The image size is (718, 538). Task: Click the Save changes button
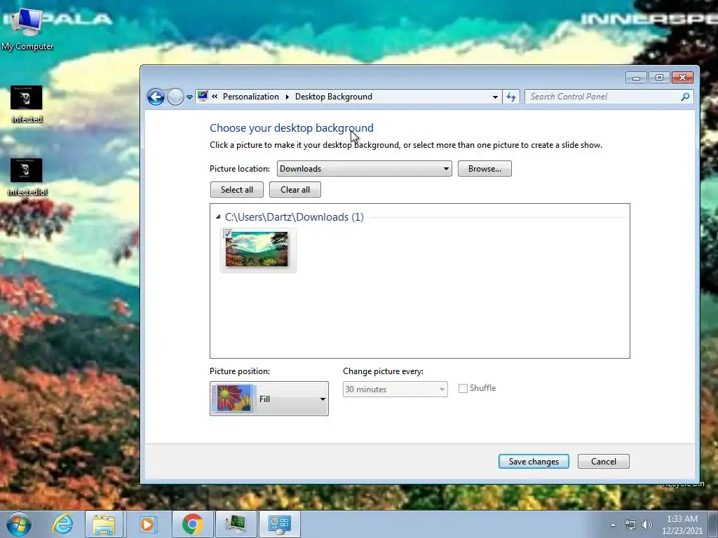point(534,461)
